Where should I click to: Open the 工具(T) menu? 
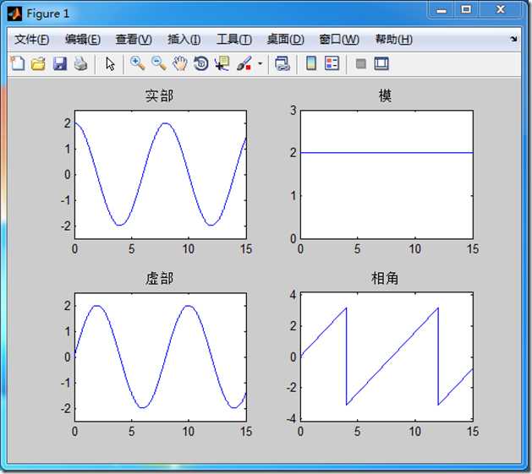click(x=234, y=40)
